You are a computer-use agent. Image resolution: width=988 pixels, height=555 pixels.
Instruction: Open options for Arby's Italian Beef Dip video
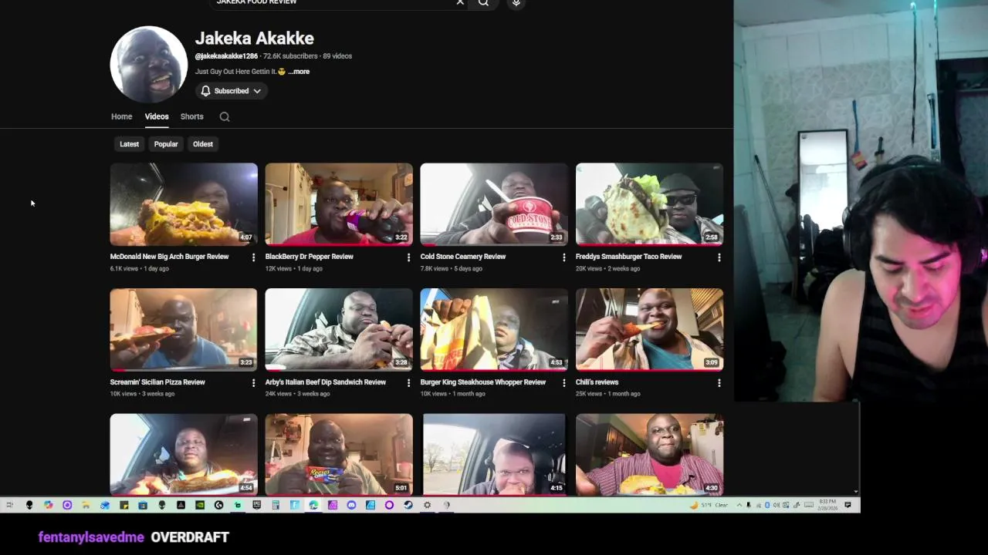pos(408,383)
